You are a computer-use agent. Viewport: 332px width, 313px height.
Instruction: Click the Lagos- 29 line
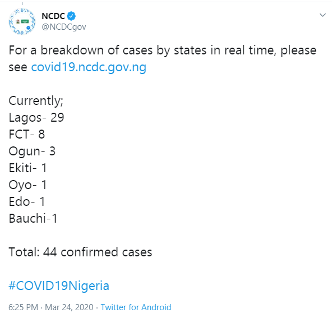point(36,118)
